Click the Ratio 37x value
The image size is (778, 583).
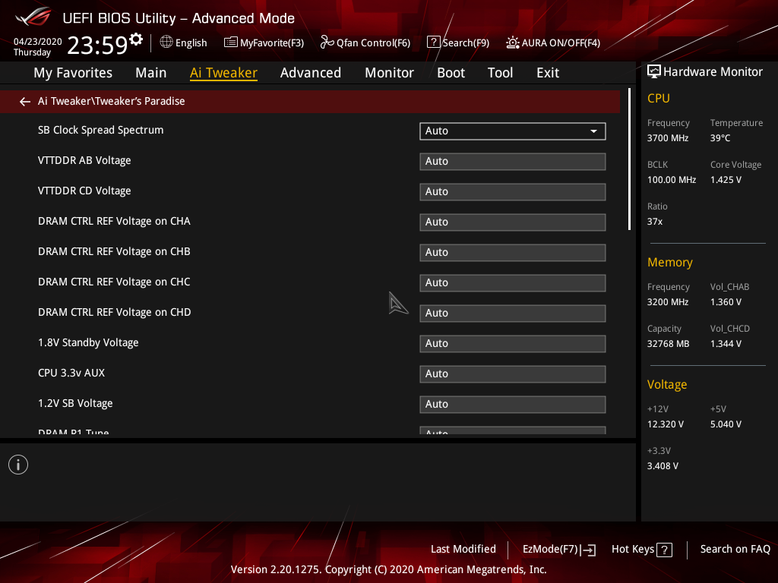click(x=654, y=222)
